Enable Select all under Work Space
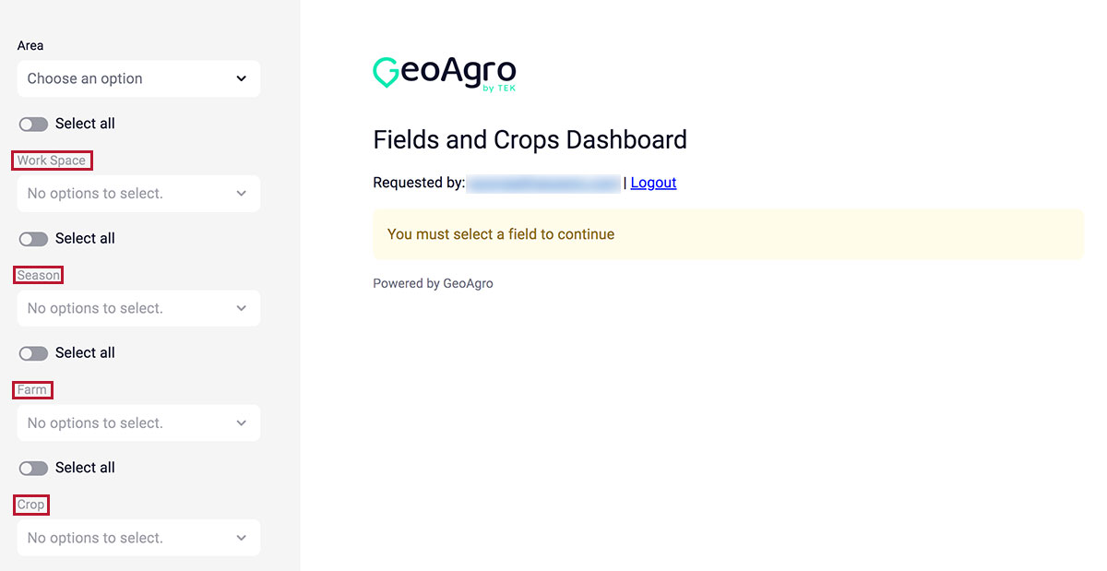 pyautogui.click(x=33, y=238)
